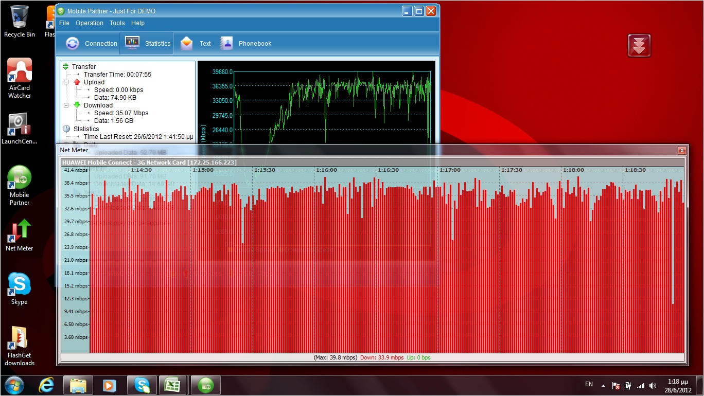Open the Connection tab in Mobile Partner

92,44
